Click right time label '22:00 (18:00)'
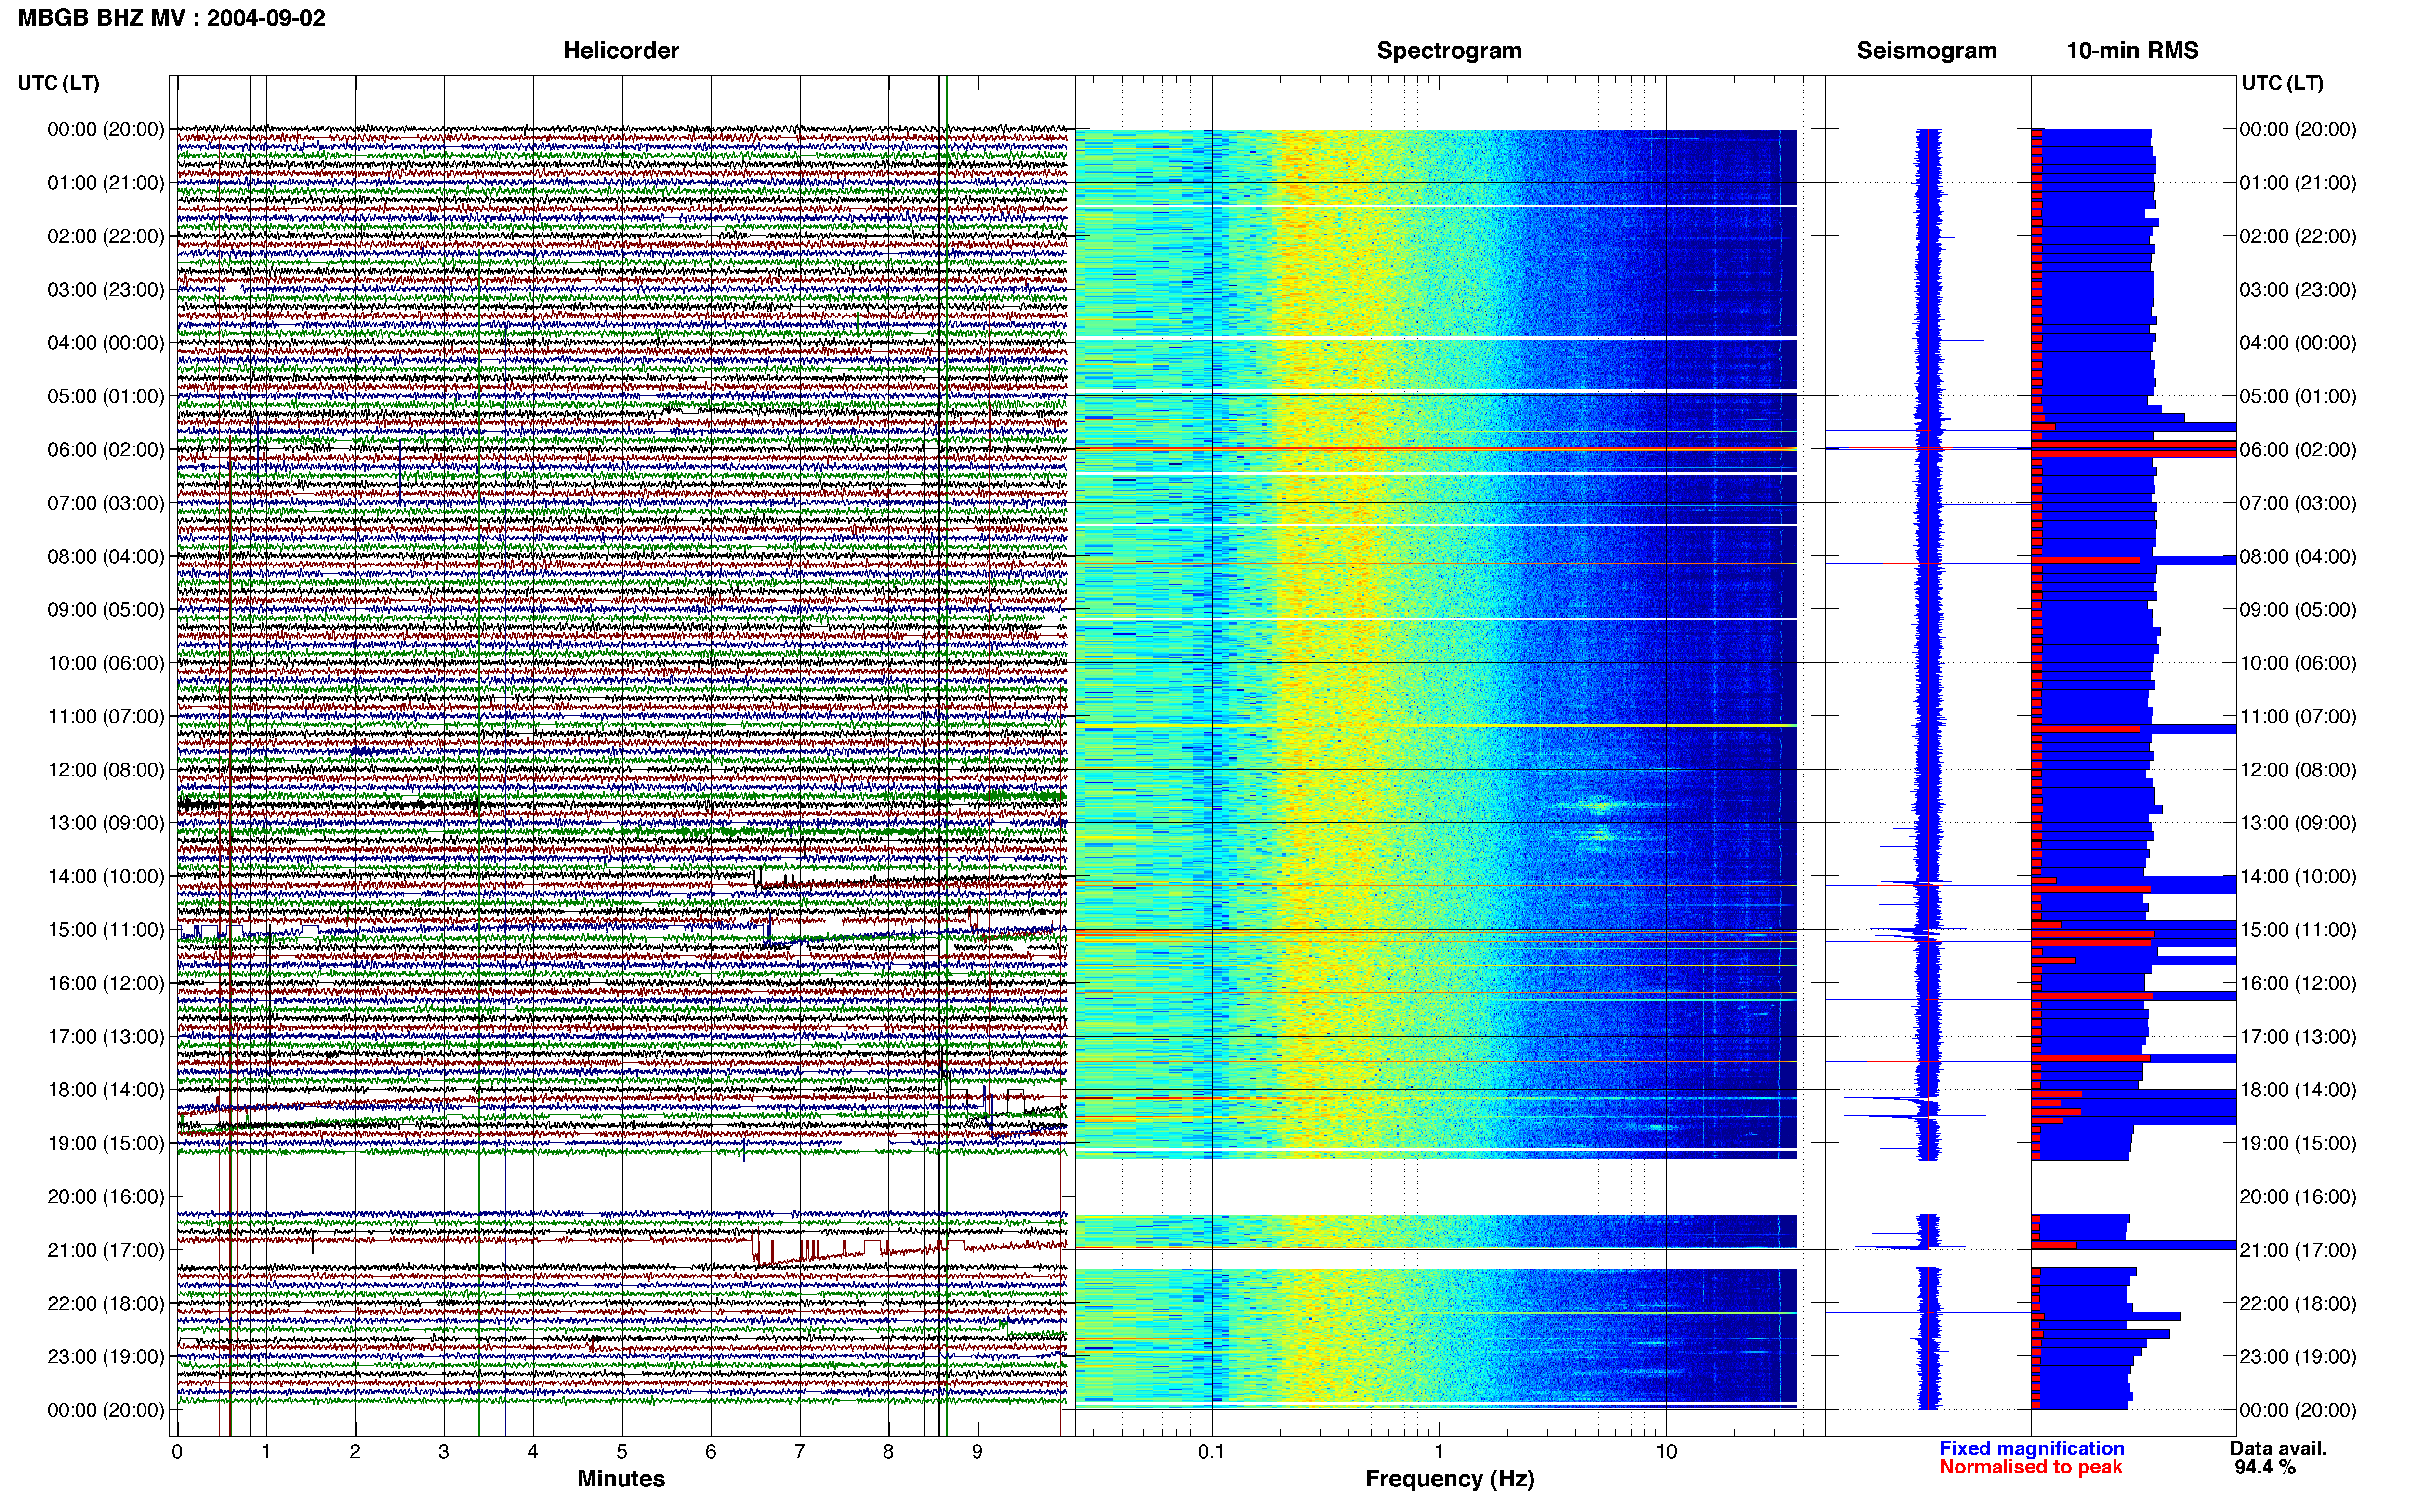This screenshot has width=2418, height=1512. (2298, 1303)
